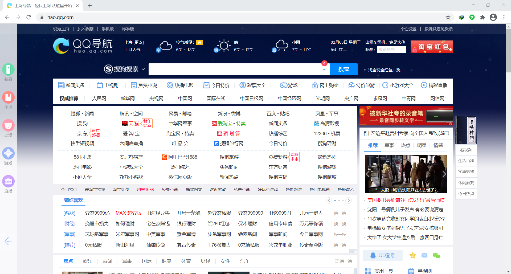Open the WeChat icon
Viewport: 511px width, 274px height.
click(436, 255)
